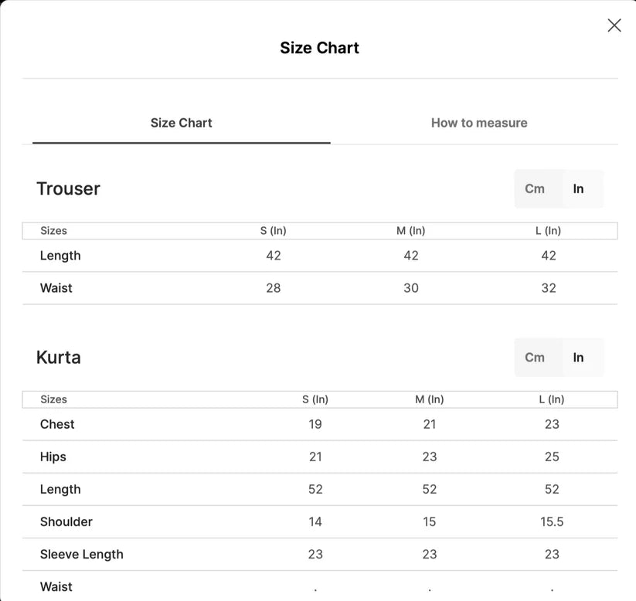Click the Kurta Chest row label
Viewport: 636px width, 601px height.
tap(57, 424)
